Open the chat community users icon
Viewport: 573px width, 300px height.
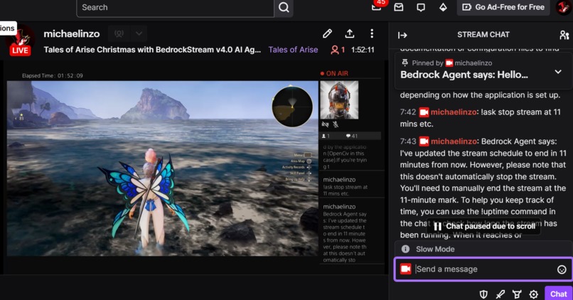(564, 35)
